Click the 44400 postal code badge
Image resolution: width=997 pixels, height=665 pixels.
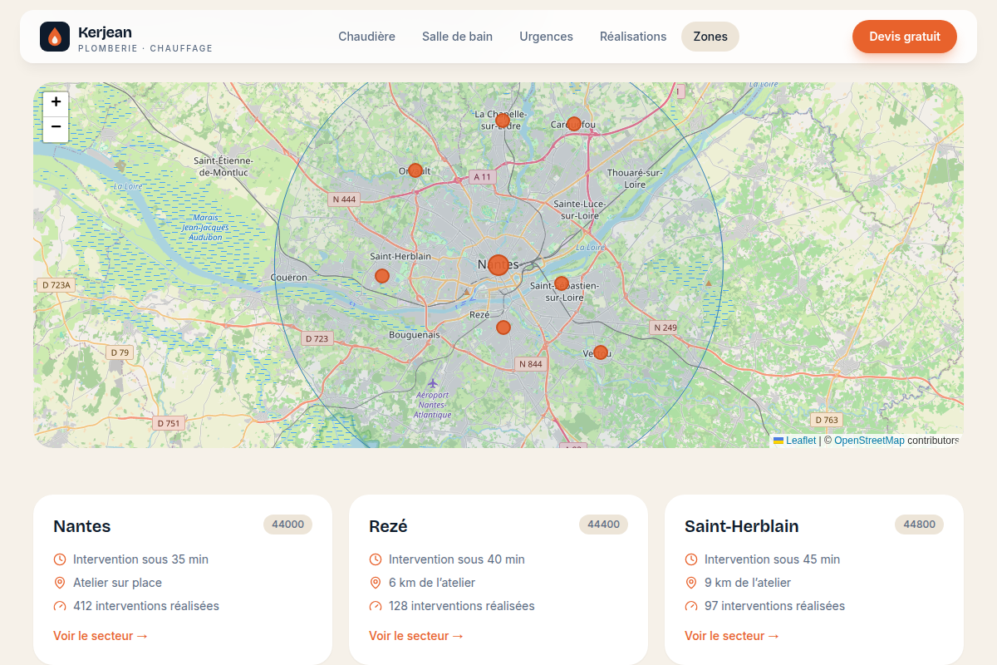click(604, 525)
